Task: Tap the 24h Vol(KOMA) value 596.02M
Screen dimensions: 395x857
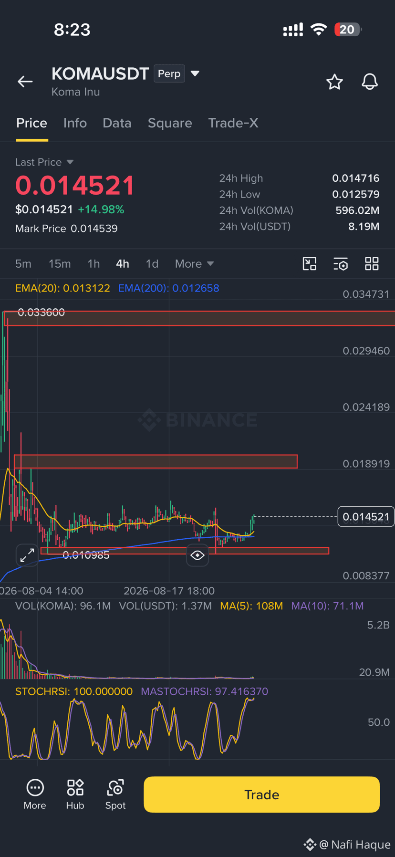Action: pyautogui.click(x=357, y=210)
